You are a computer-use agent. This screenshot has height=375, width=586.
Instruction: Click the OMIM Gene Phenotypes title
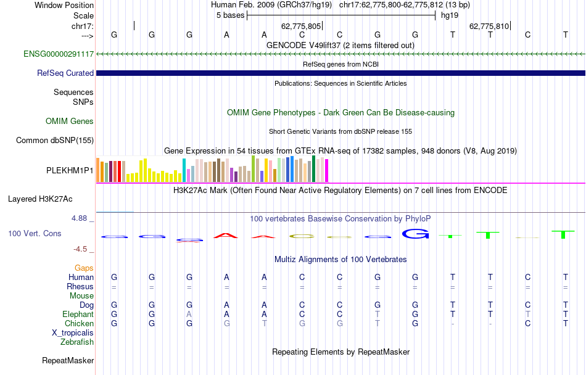coord(340,112)
